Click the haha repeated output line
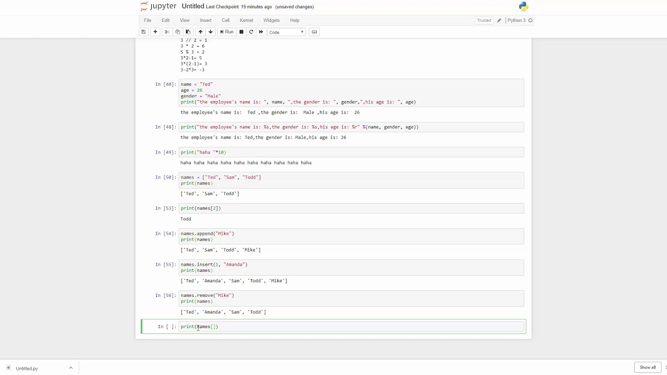Image resolution: width=667 pixels, height=375 pixels. [x=246, y=162]
